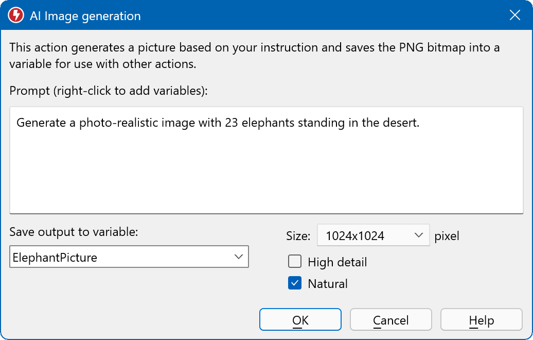The height and width of the screenshot is (340, 533).
Task: Open the Size dropdown showing 1024x1024
Action: 372,236
